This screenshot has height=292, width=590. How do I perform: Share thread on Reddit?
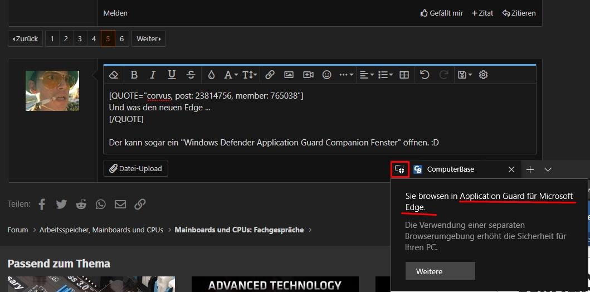(81, 205)
